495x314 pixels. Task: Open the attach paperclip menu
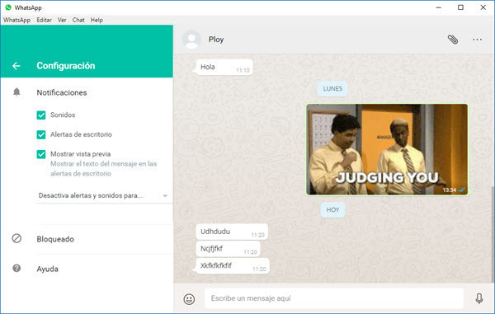tap(453, 40)
